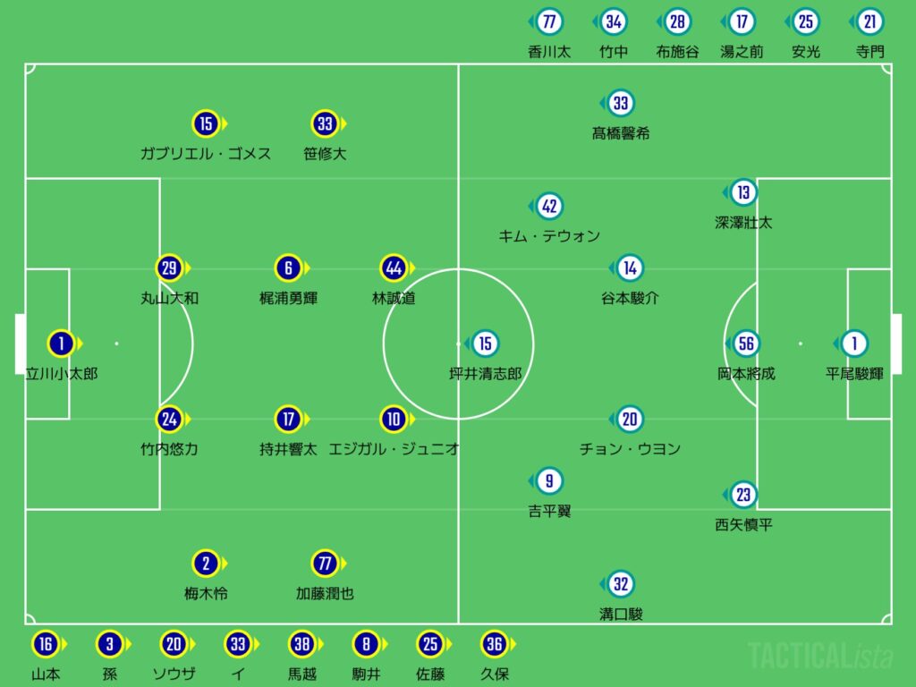The width and height of the screenshot is (916, 687).
Task: Click the number 10 エジガル・ジュニオ marker
Action: (394, 419)
